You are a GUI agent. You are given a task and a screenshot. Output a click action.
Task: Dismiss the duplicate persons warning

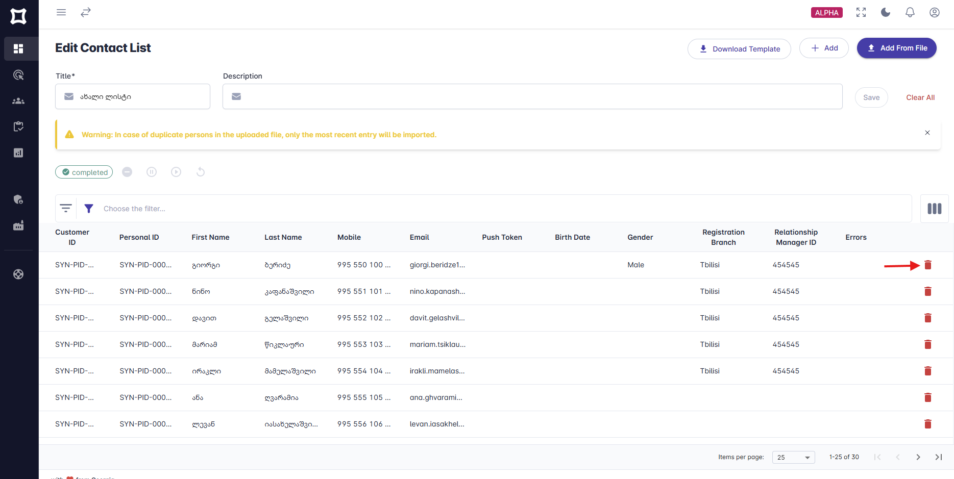pos(927,133)
